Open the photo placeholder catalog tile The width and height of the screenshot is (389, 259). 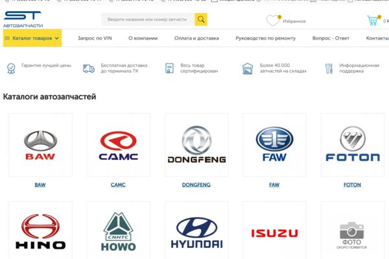tap(353, 231)
